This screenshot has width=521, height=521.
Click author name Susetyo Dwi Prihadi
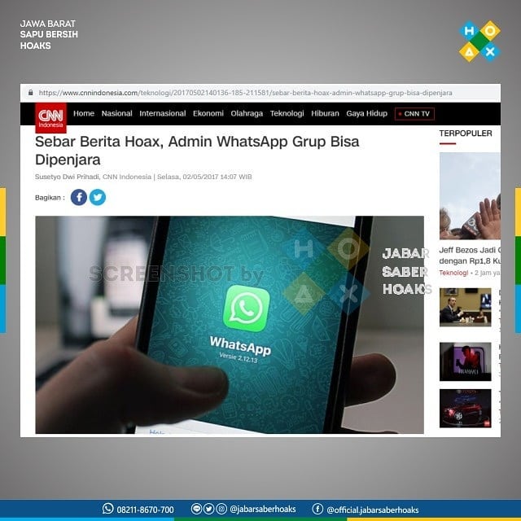[67, 177]
